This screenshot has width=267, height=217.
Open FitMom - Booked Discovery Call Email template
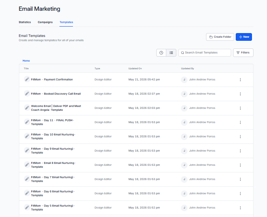[56, 94]
